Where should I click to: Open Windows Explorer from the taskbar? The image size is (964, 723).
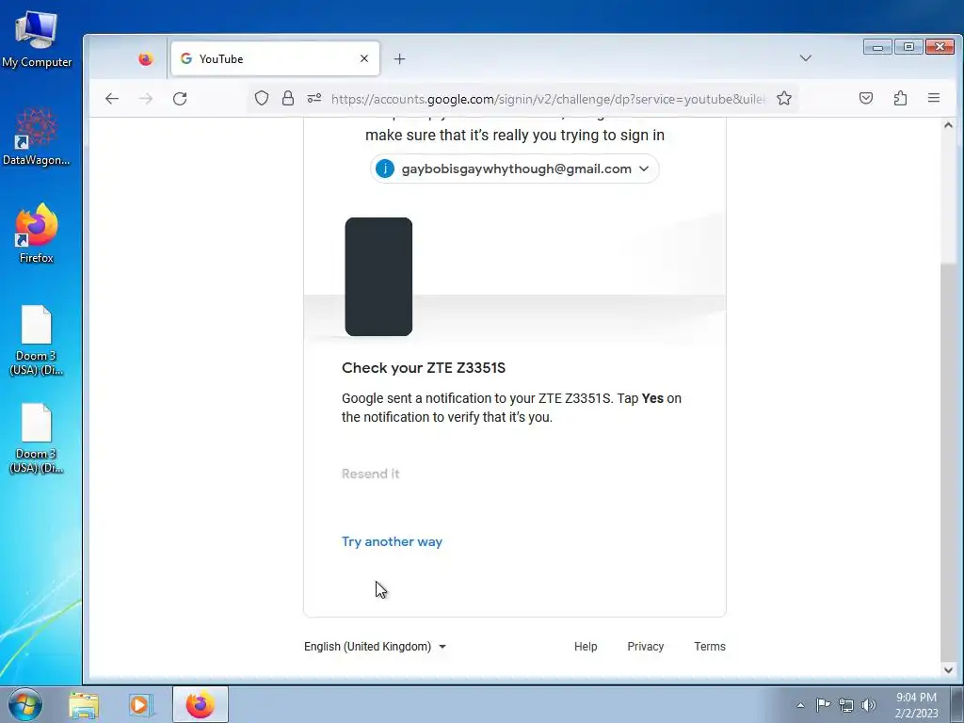pos(84,705)
